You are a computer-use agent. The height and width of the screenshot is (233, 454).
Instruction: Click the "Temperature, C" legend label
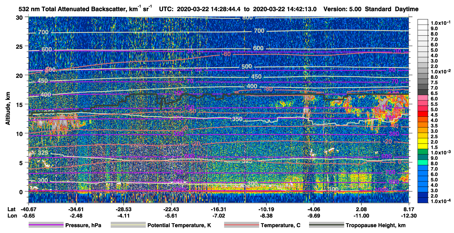280,225
